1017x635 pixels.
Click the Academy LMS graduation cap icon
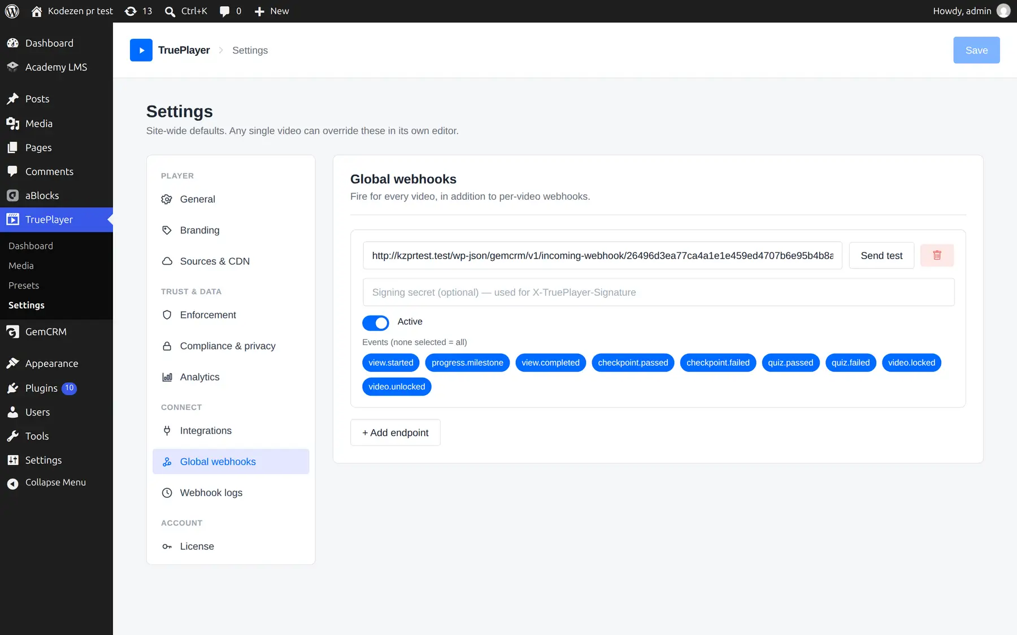pyautogui.click(x=12, y=67)
